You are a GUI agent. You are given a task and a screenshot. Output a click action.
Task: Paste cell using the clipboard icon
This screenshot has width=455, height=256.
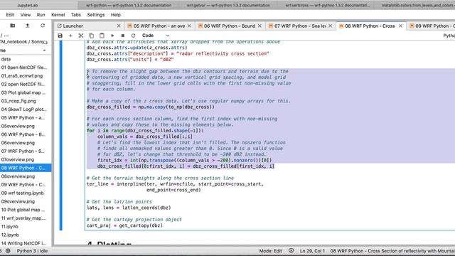coord(102,36)
